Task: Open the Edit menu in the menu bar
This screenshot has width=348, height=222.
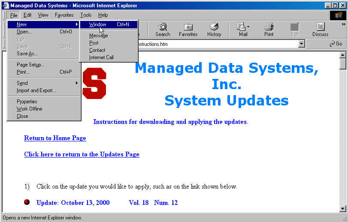Action: click(x=27, y=15)
